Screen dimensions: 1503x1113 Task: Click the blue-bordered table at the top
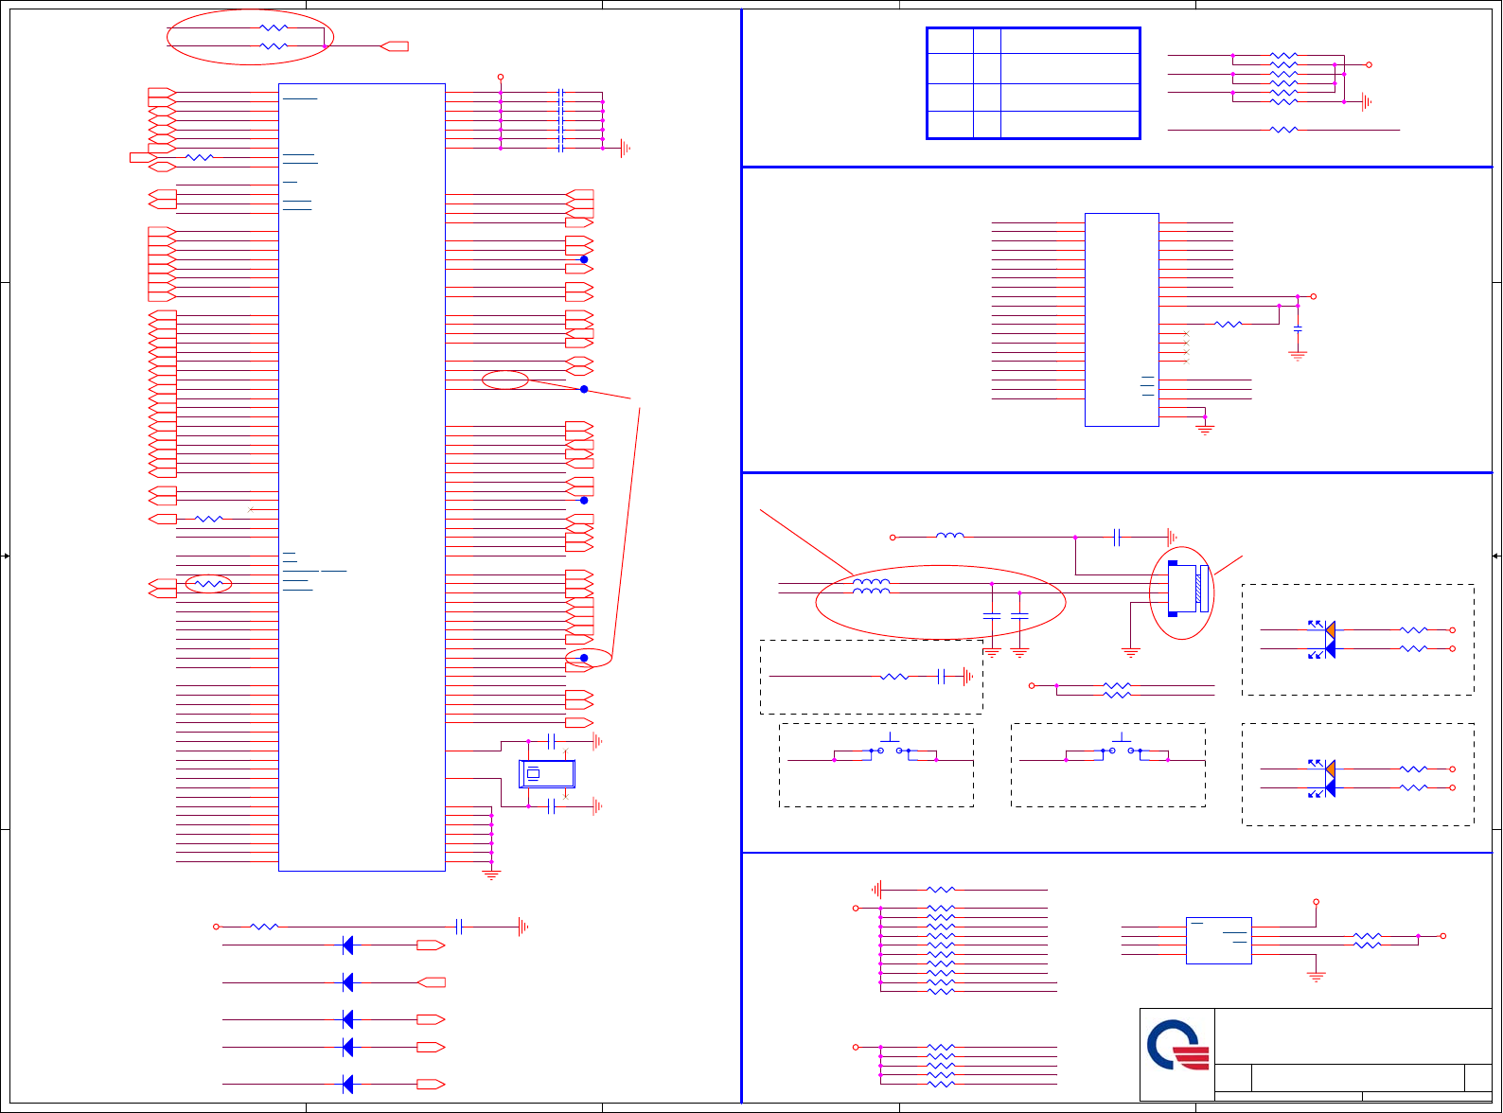(1034, 83)
